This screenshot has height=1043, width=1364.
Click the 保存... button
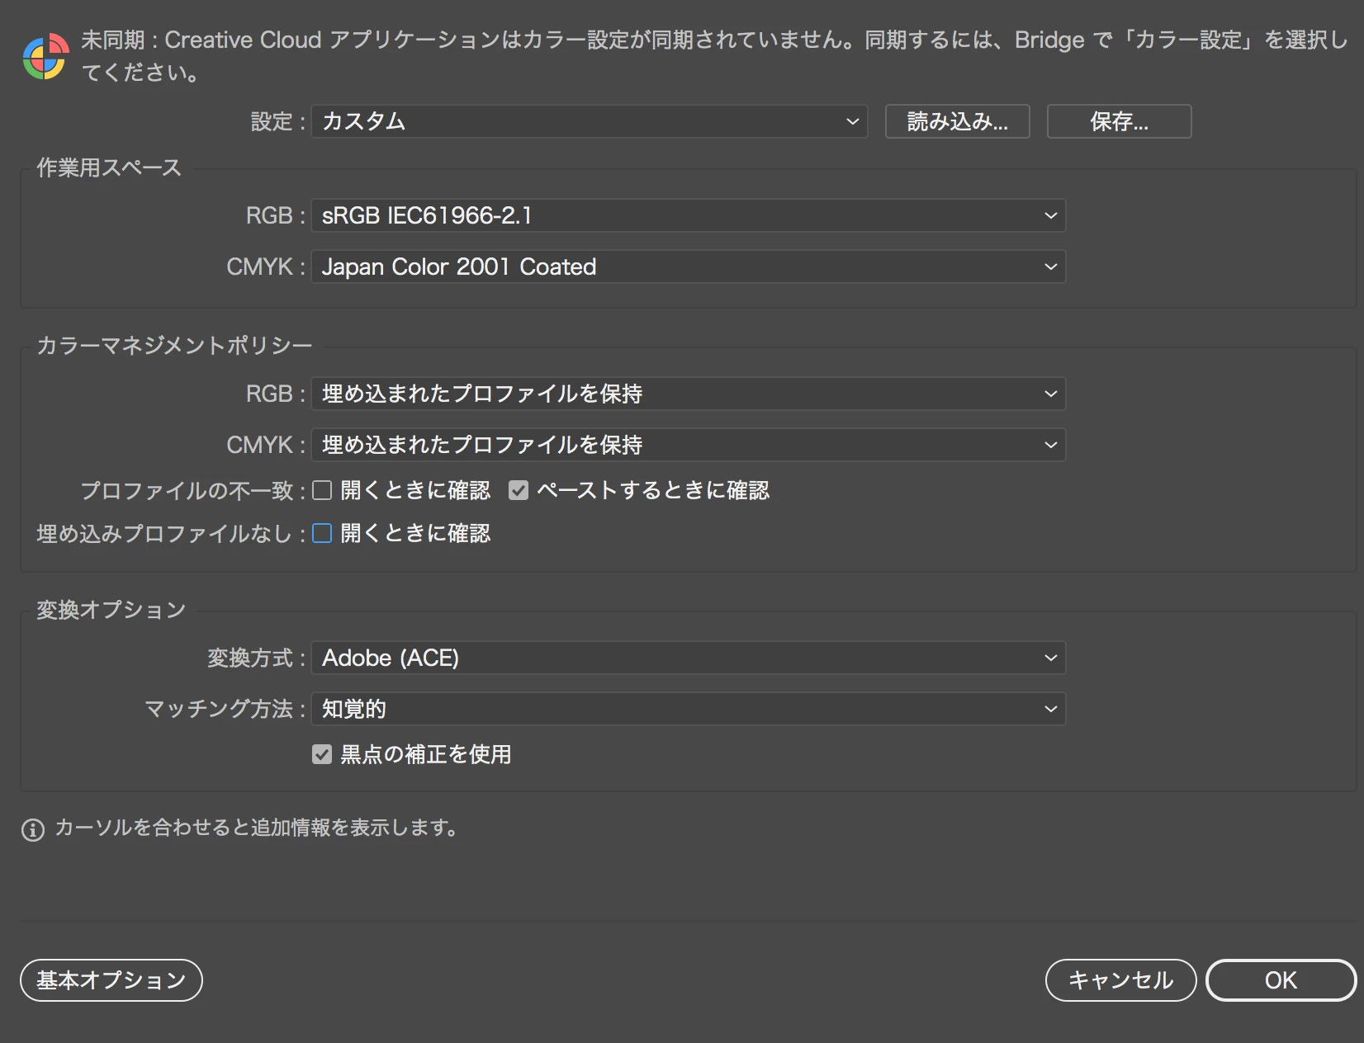(x=1119, y=121)
